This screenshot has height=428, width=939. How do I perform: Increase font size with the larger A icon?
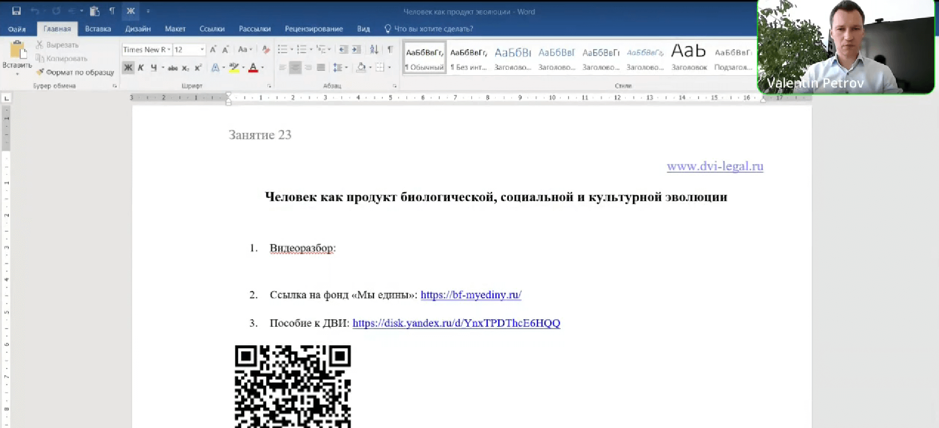(x=213, y=50)
